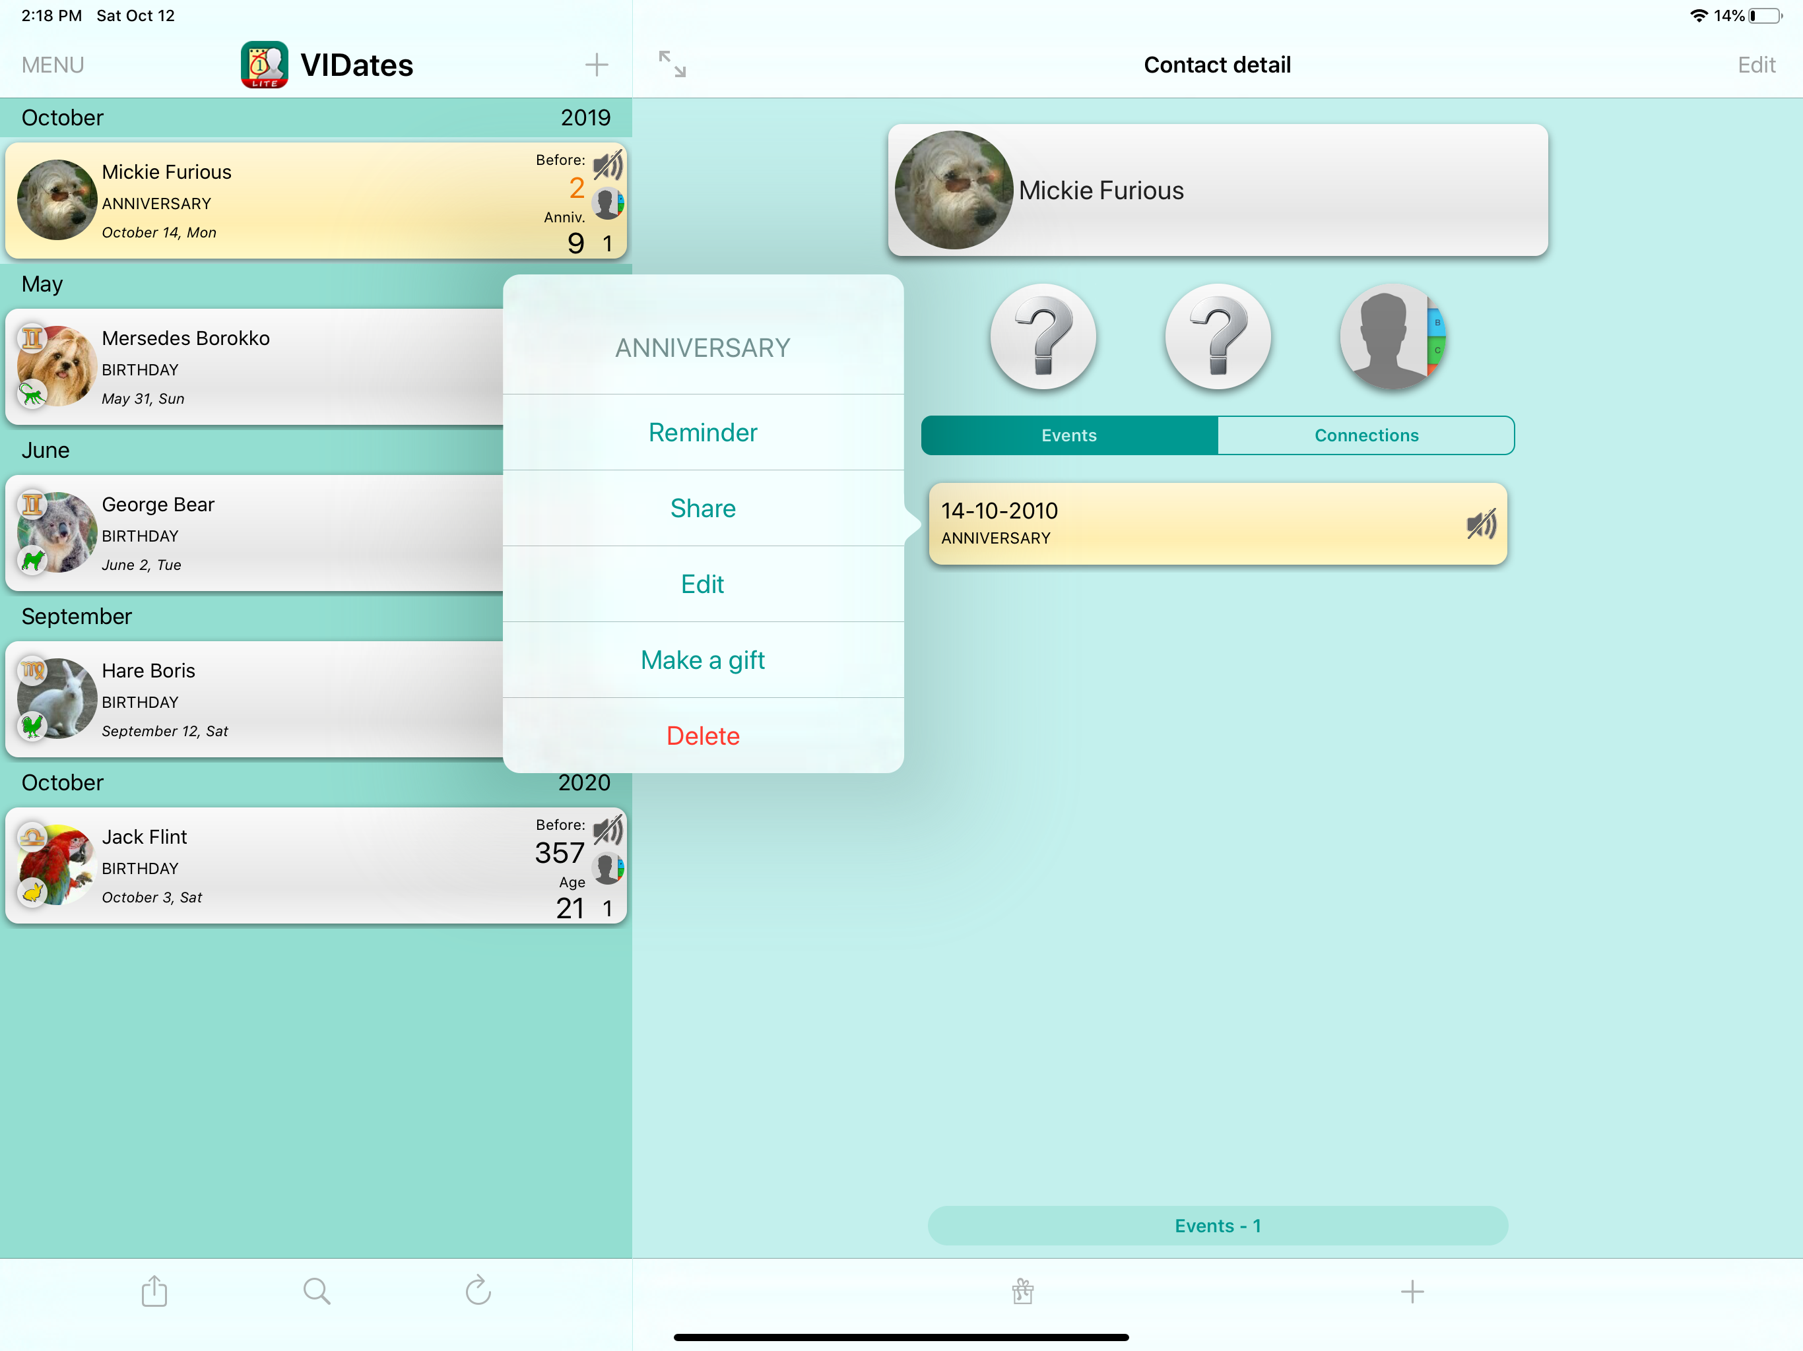
Task: Tap the Wi-Fi status icon
Action: [x=1698, y=15]
